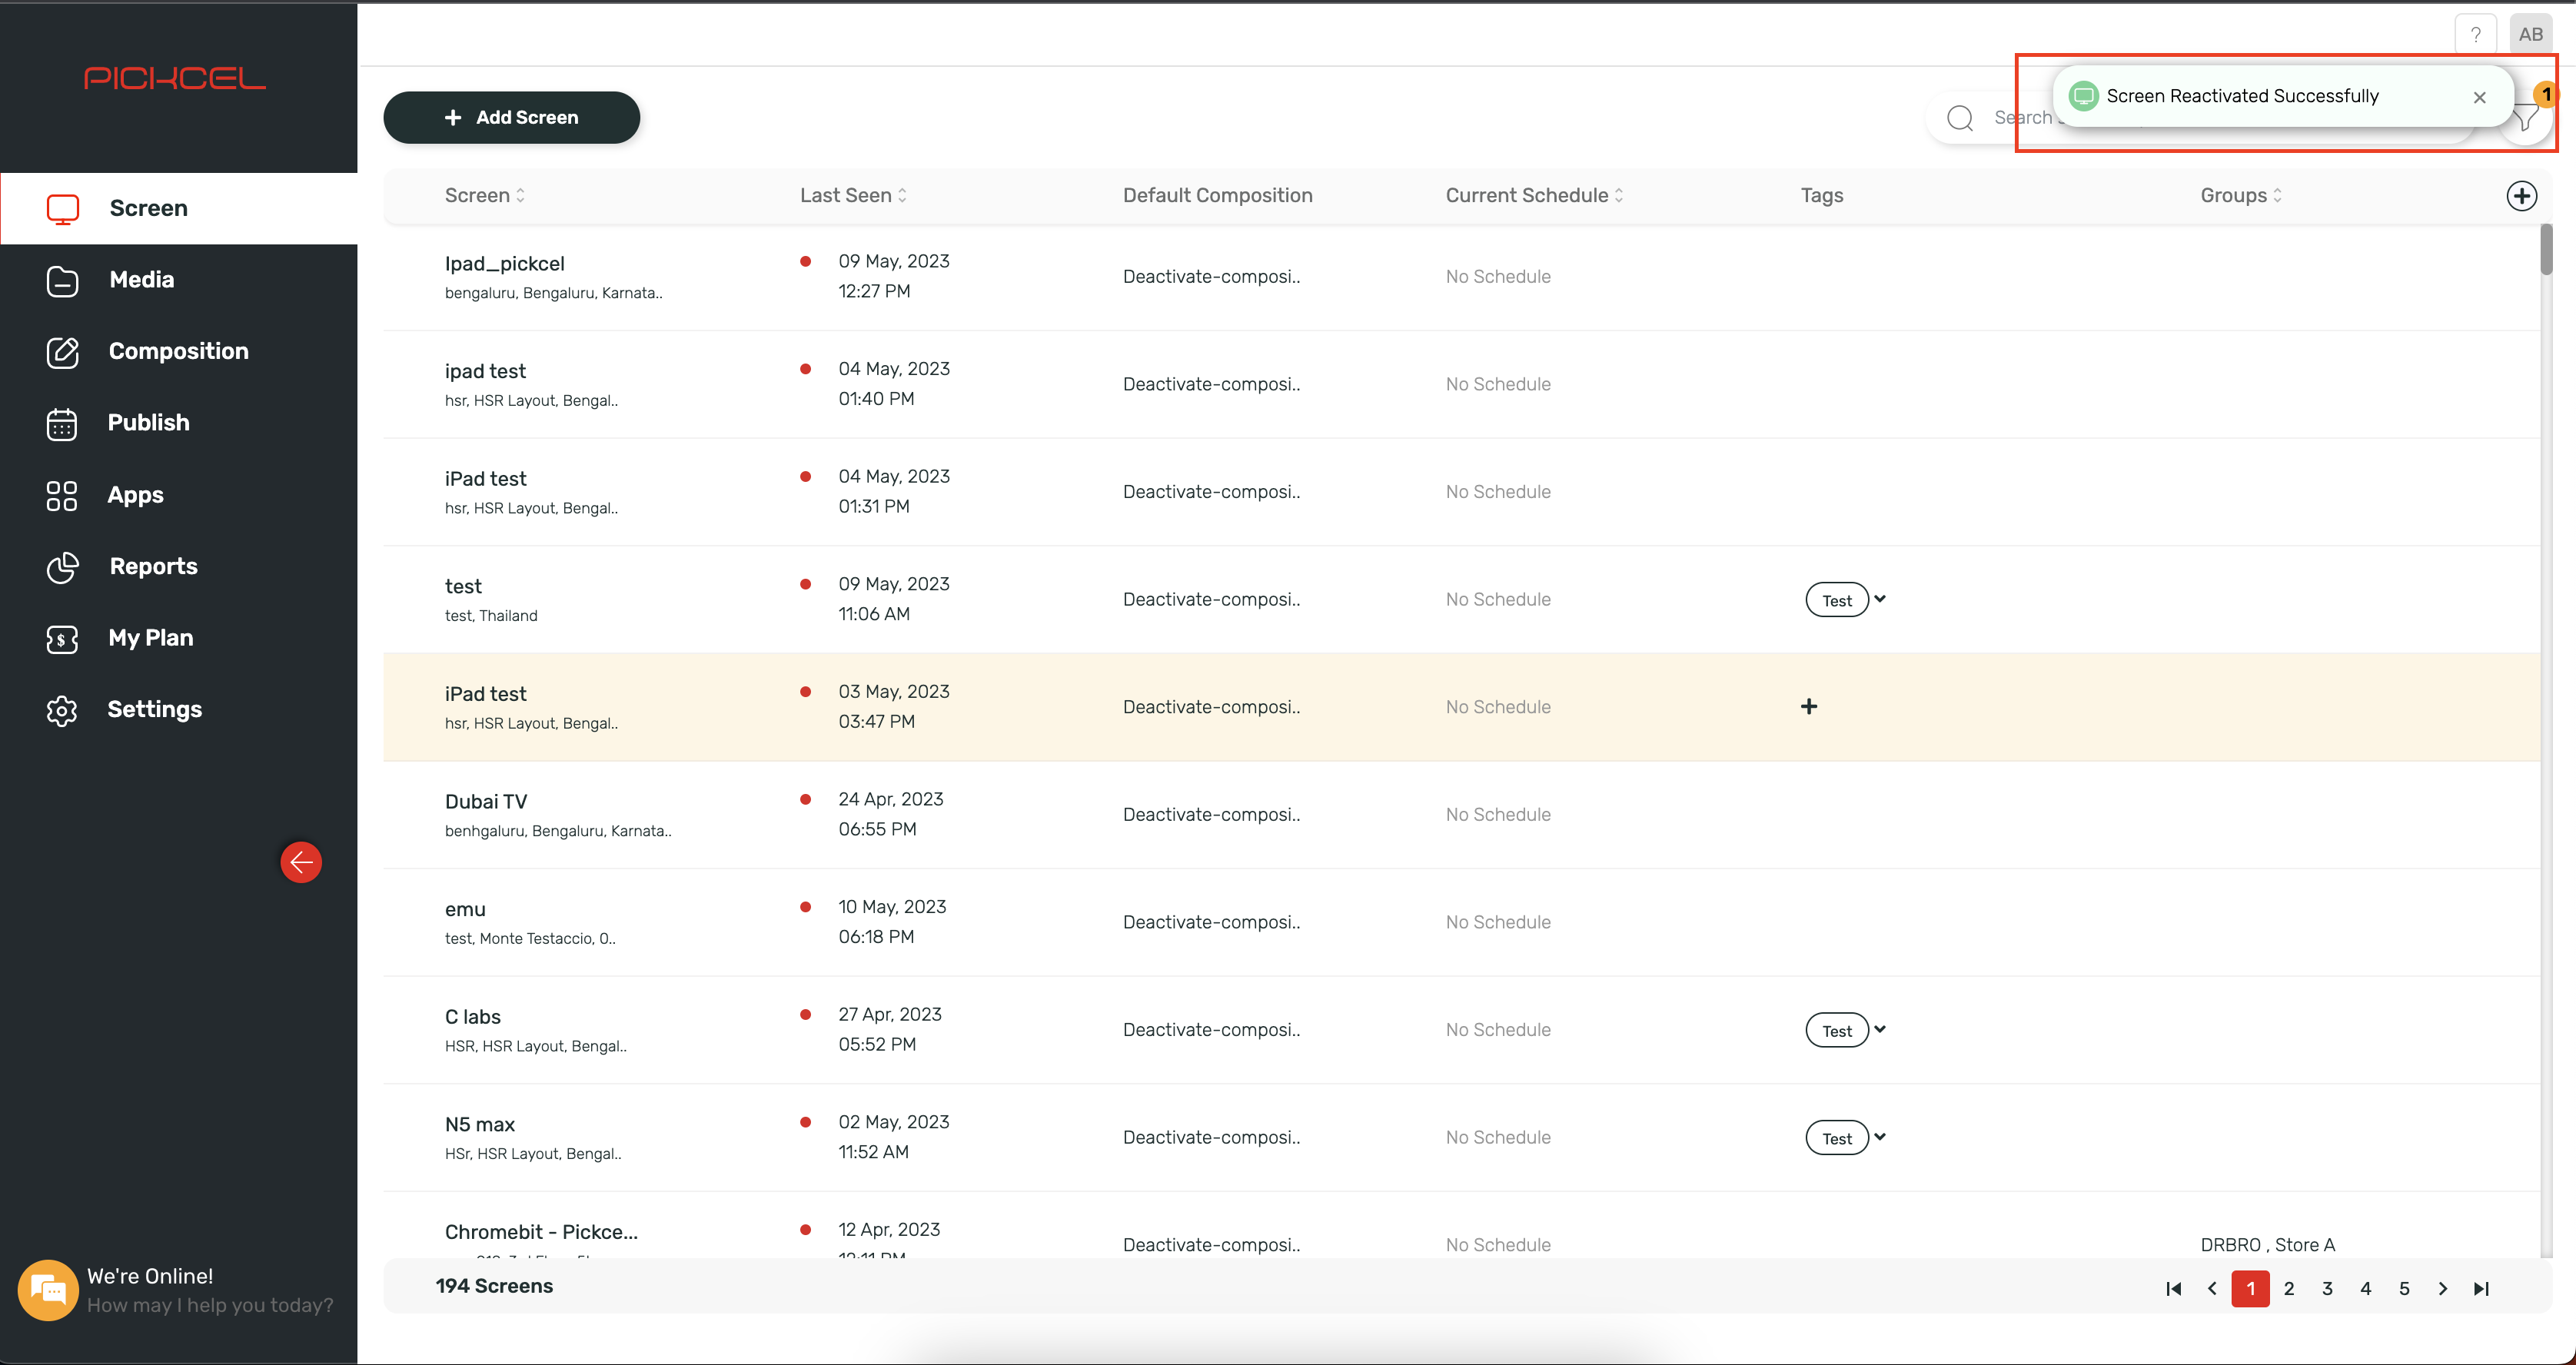The height and width of the screenshot is (1365, 2576).
Task: Expand tags dropdown for C labs
Action: click(x=1880, y=1029)
